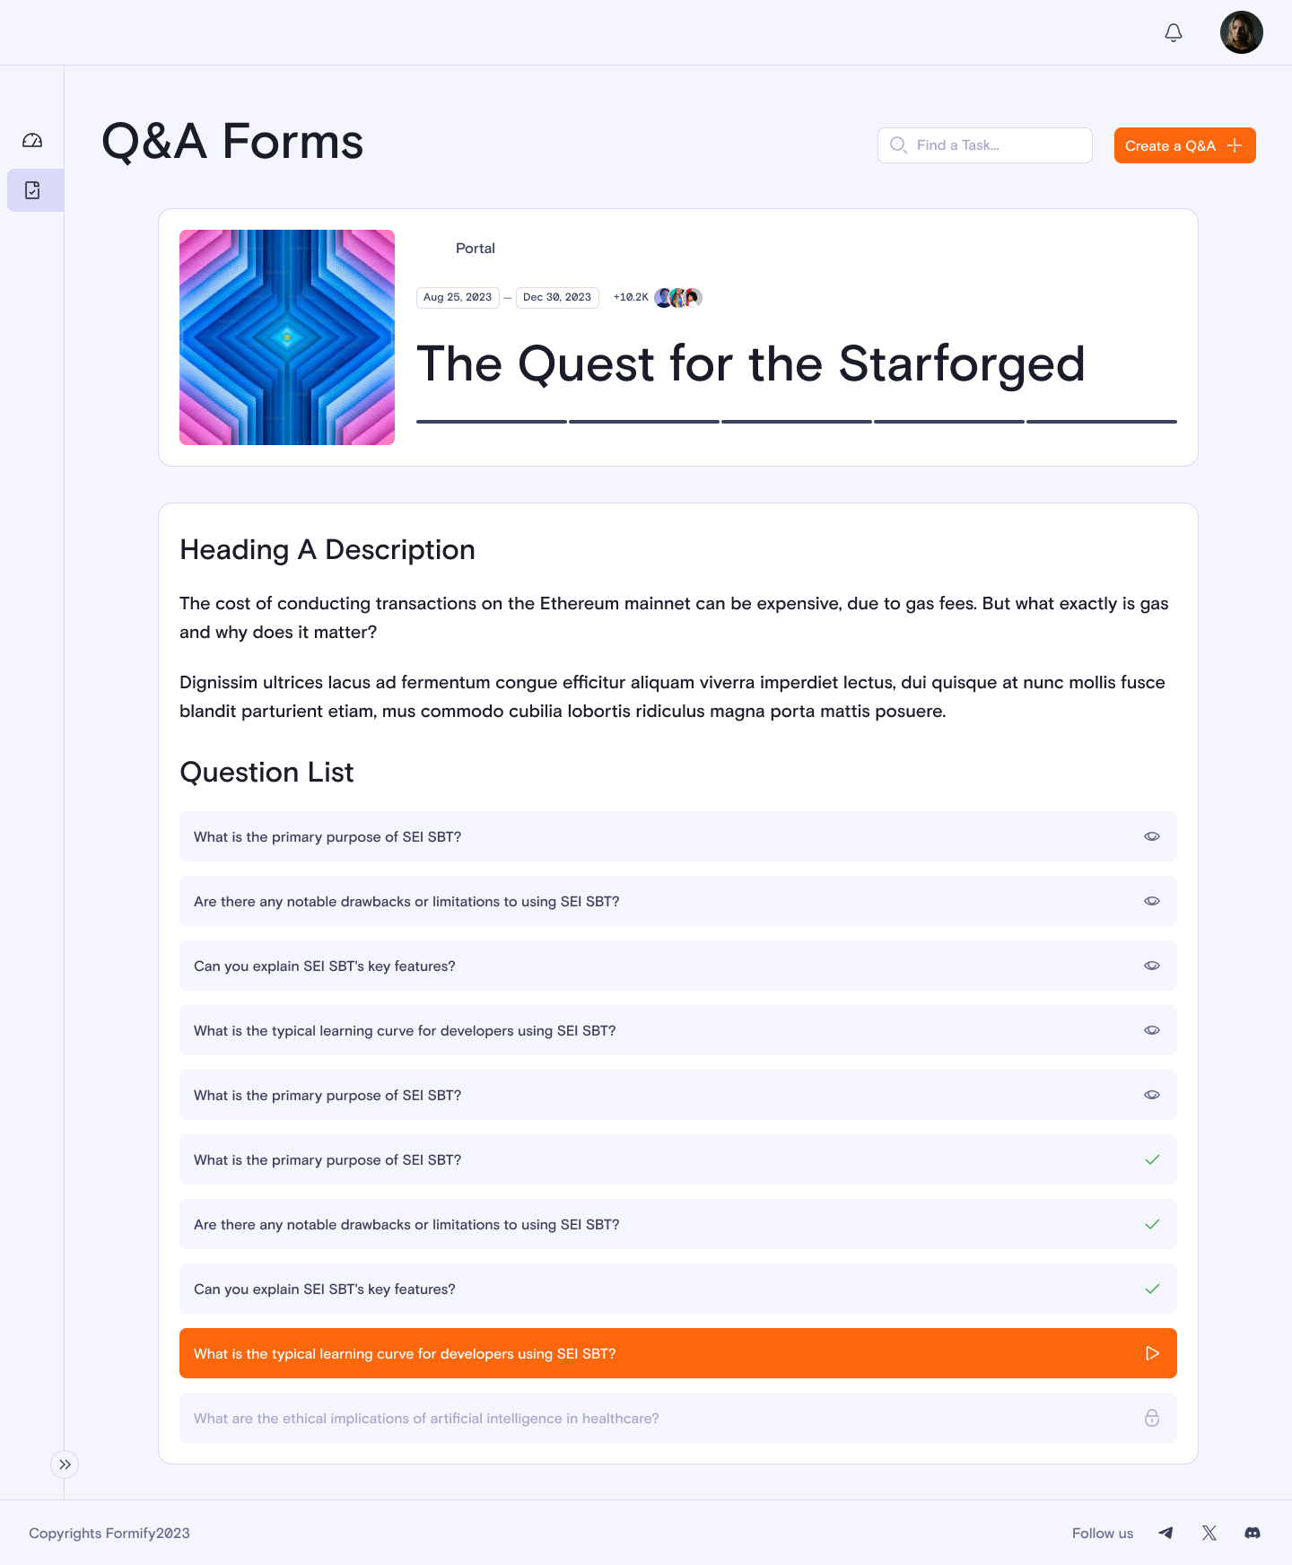Go to the dashboard gauge icon in sidebar
1292x1565 pixels.
point(32,140)
